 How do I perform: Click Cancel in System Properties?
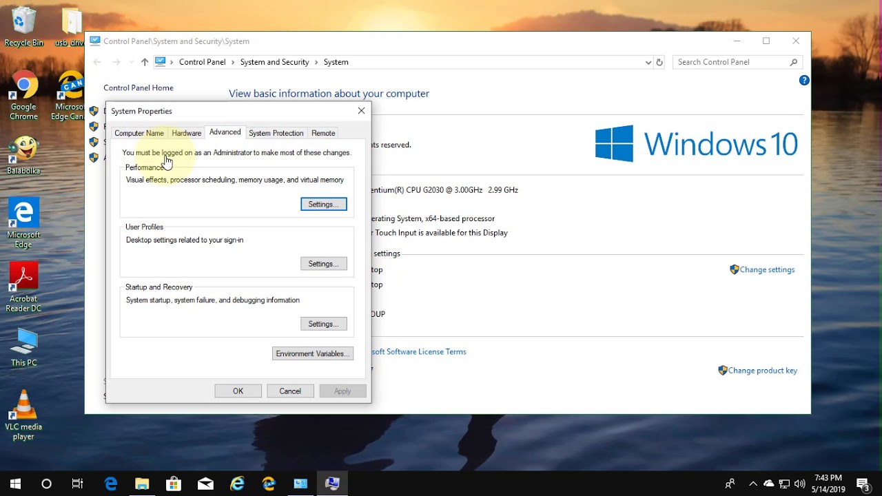pyautogui.click(x=290, y=391)
